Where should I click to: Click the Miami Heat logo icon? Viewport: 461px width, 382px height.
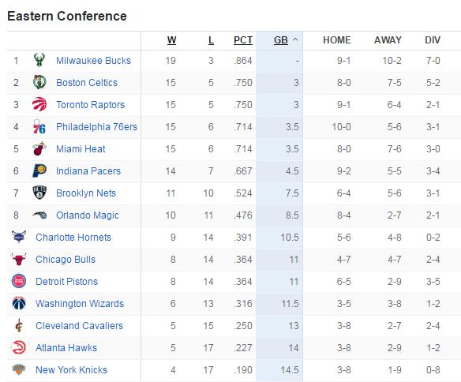coord(39,148)
